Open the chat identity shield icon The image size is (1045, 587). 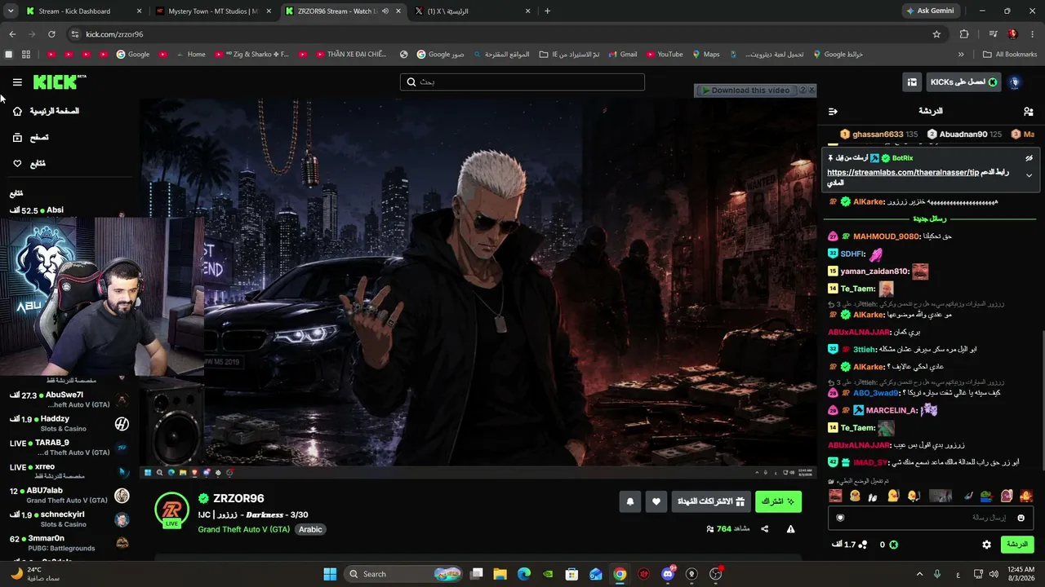coord(840,518)
